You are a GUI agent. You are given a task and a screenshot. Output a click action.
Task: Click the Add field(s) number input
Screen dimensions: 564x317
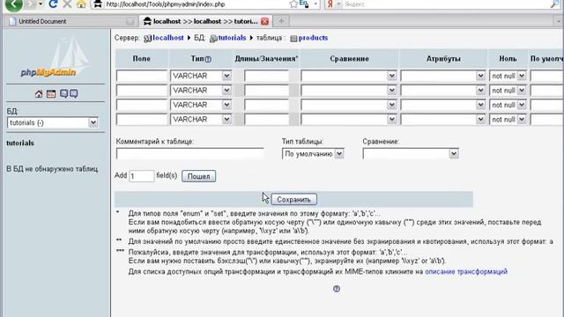pyautogui.click(x=141, y=176)
